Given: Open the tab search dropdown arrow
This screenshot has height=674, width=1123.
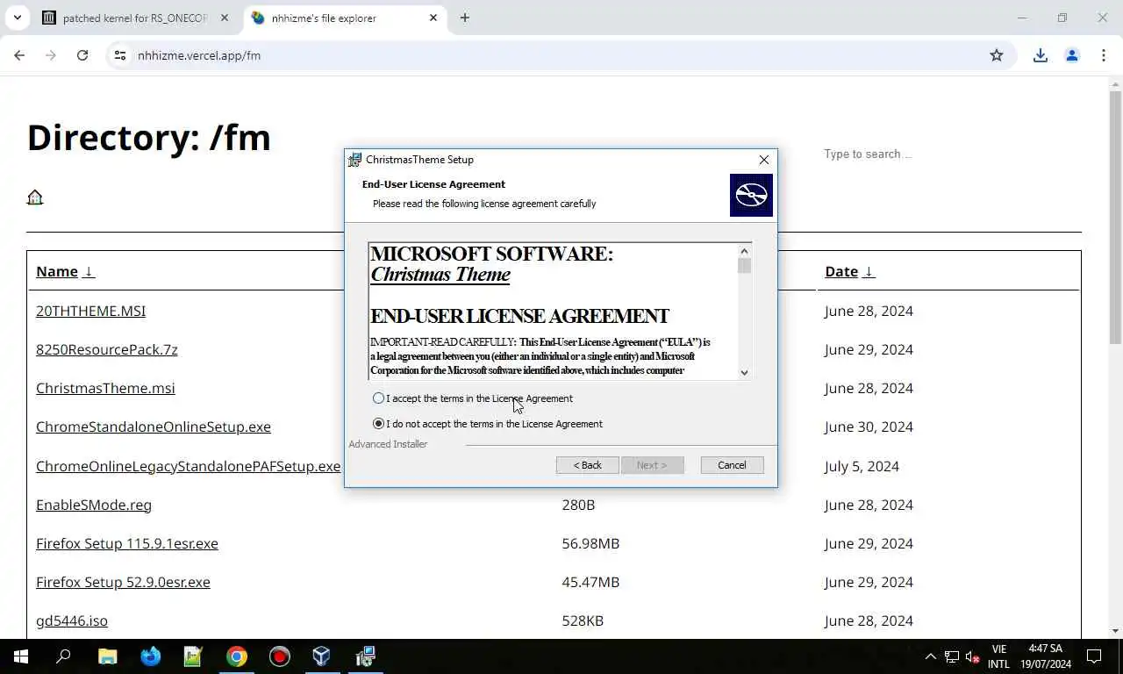Looking at the screenshot, I should pyautogui.click(x=17, y=18).
